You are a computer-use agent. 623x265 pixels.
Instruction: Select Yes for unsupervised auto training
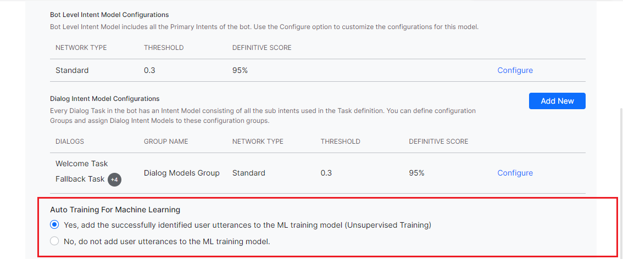[x=54, y=224]
